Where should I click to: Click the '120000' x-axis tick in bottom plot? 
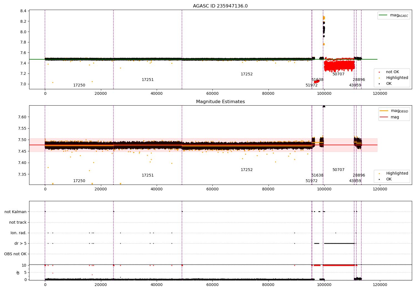380,285
